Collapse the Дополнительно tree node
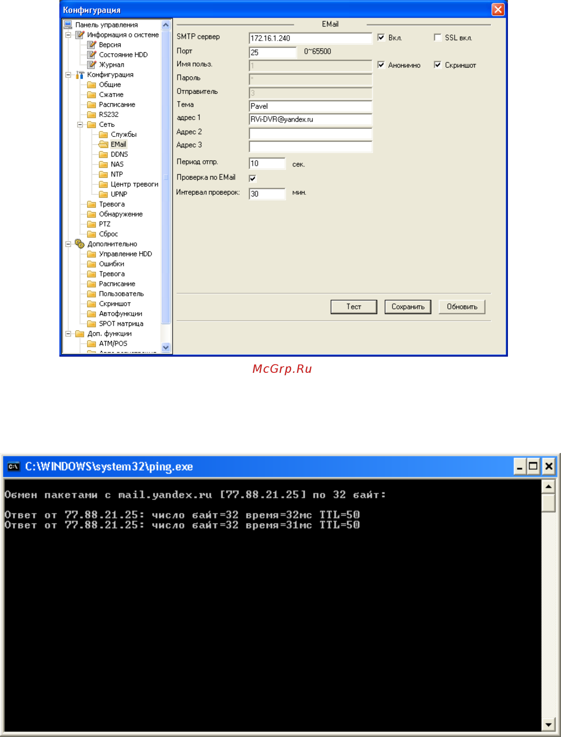Image resolution: width=561 pixels, height=737 pixels. pyautogui.click(x=68, y=244)
